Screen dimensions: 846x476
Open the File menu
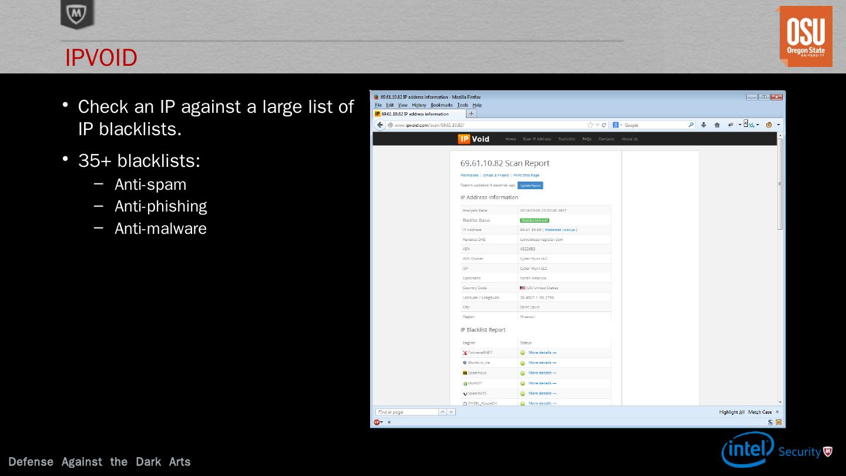[x=378, y=105]
